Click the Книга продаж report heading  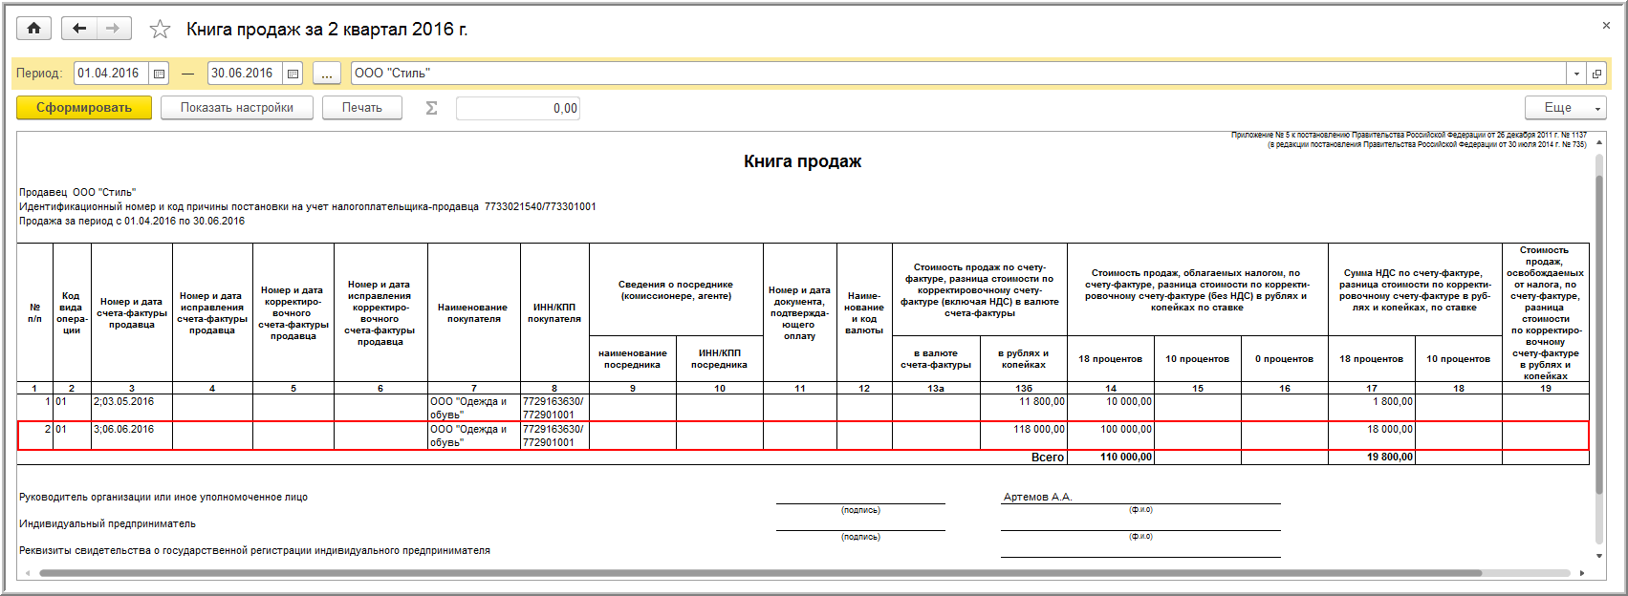pos(803,161)
